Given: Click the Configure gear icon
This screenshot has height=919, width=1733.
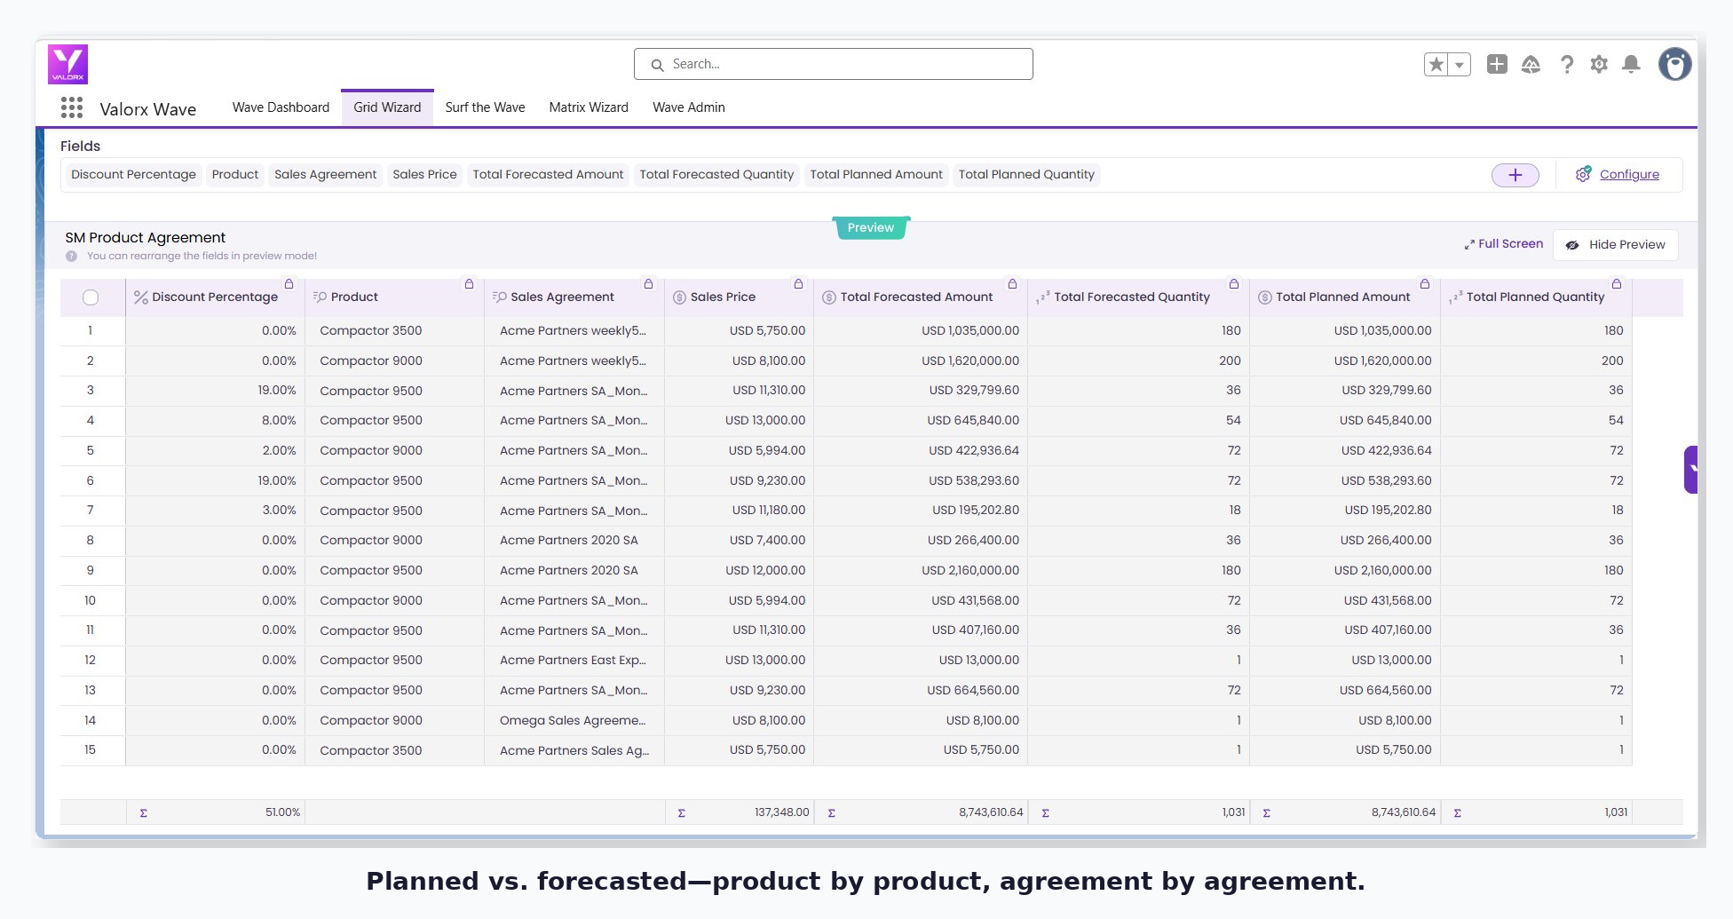Looking at the screenshot, I should pos(1583,174).
